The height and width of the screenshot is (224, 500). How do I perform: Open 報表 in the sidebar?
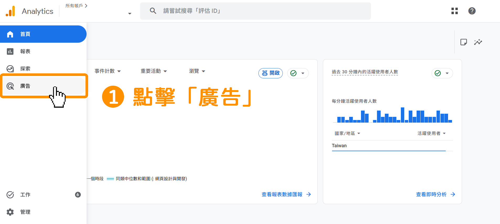(x=43, y=51)
